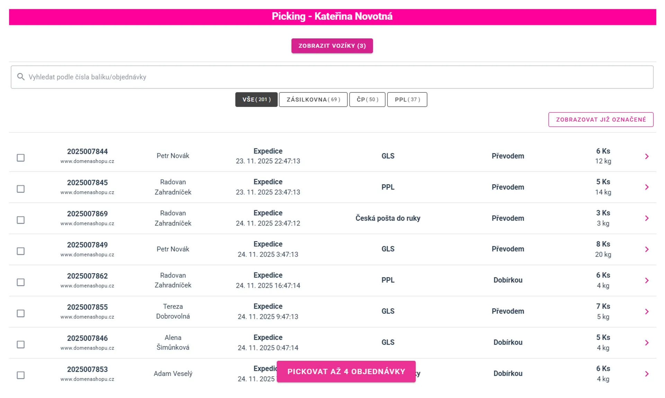Viewport: 665px width, 398px height.
Task: Open order 2025007855 chevron arrow
Action: click(646, 312)
